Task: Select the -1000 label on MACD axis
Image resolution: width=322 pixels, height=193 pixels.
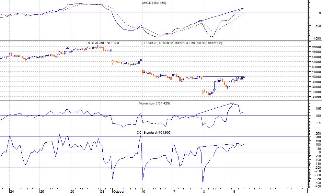Action: [x=314, y=38]
